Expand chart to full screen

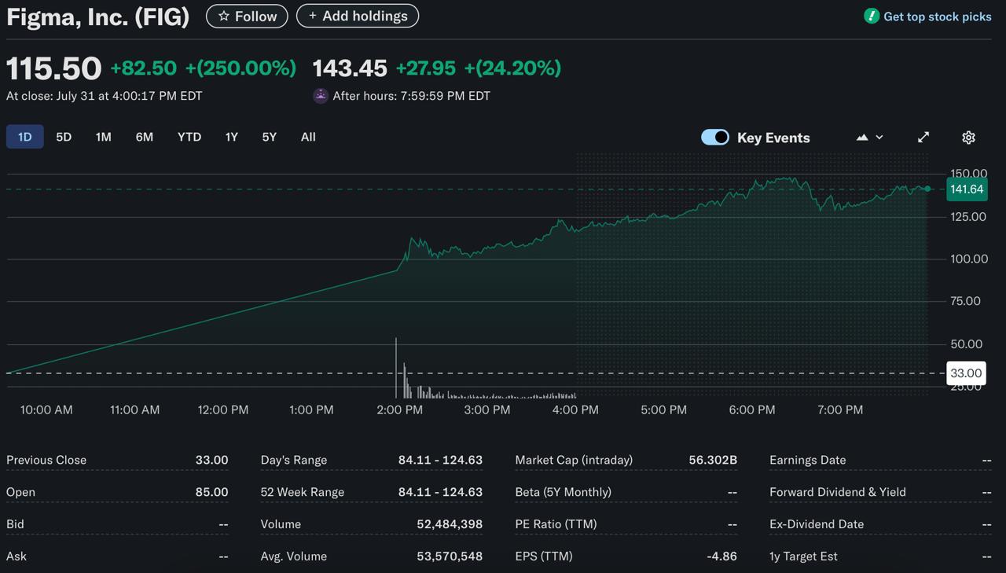923,138
